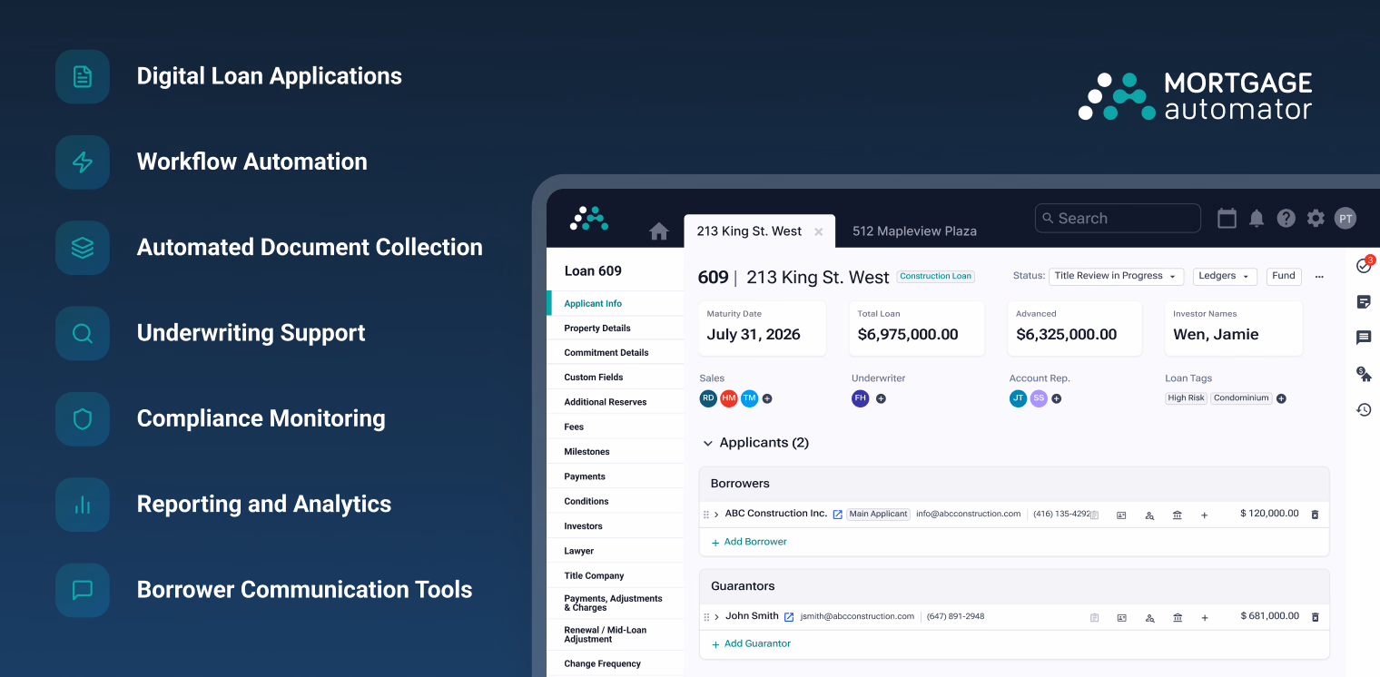Open the Status dropdown Title Review in Progress

coord(1116,276)
